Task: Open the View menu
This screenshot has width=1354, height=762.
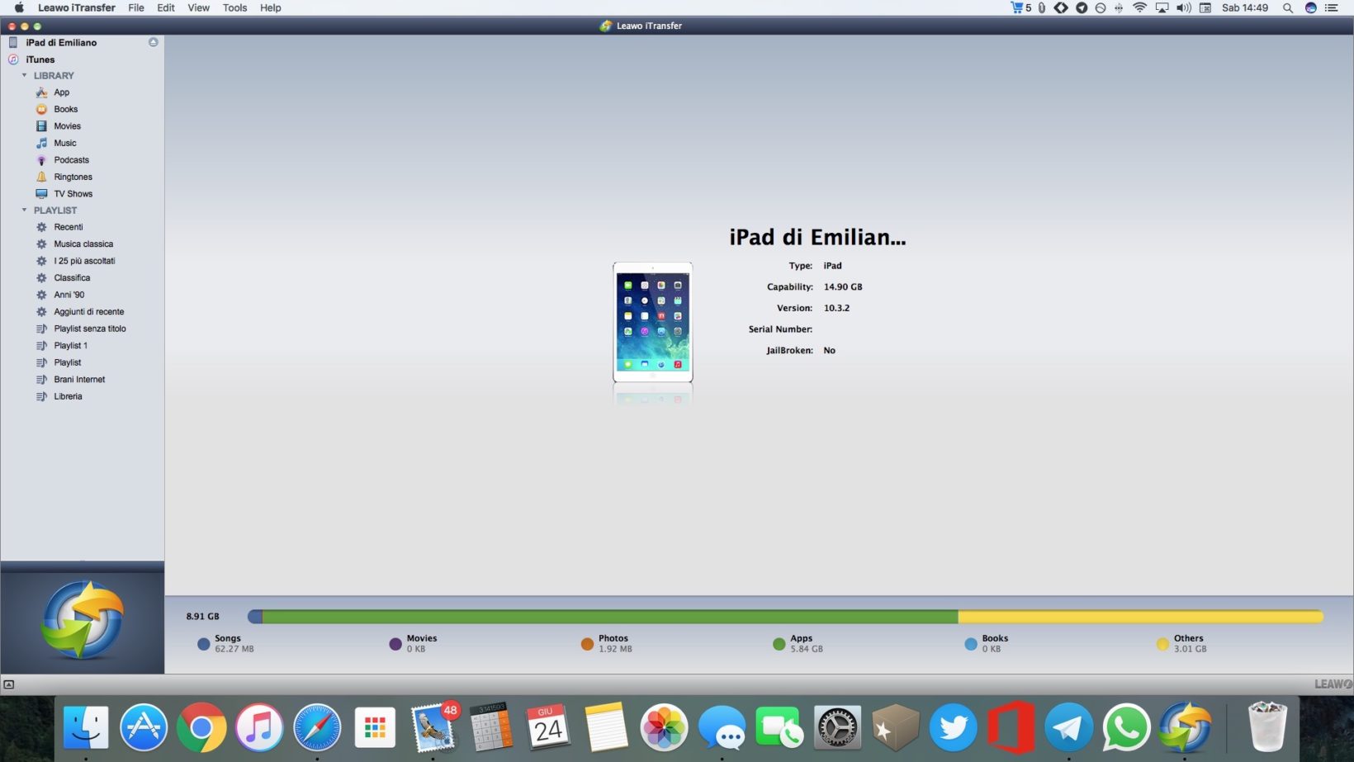Action: (198, 7)
